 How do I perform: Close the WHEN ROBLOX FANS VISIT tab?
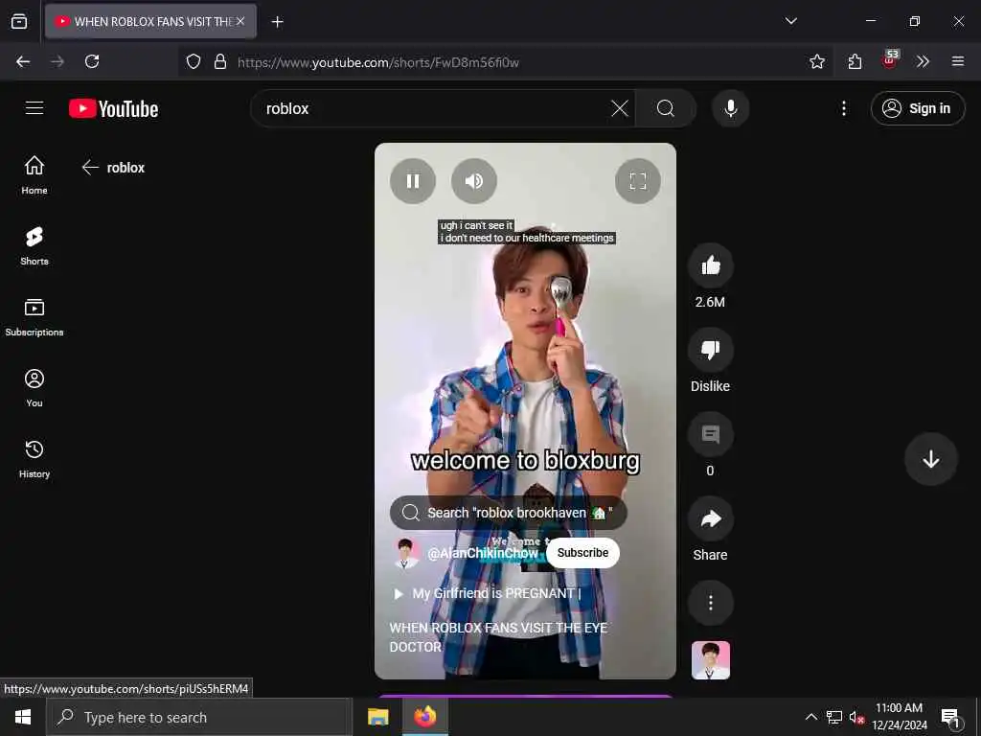tap(240, 21)
